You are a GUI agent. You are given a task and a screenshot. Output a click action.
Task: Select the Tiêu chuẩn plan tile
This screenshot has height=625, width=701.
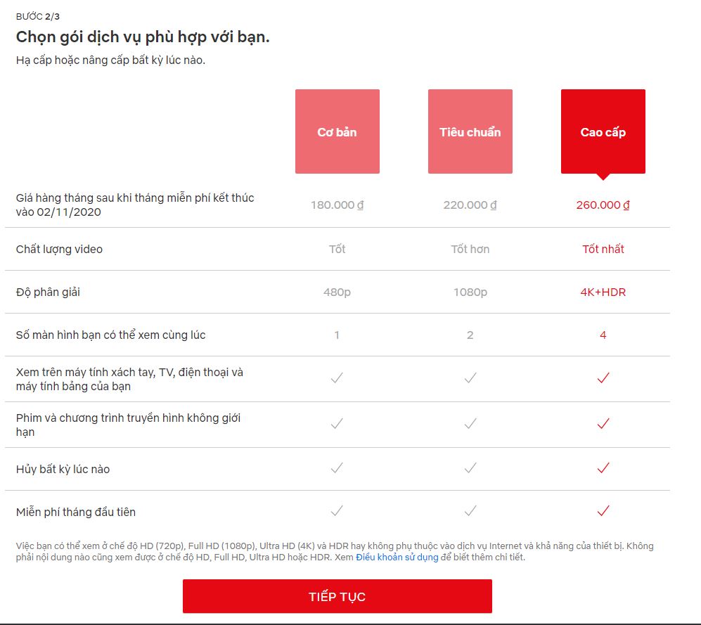point(470,131)
